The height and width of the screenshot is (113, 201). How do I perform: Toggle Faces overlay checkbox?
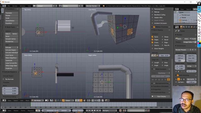pos(152,37)
